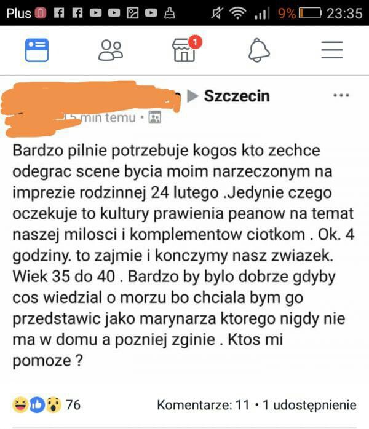View '1 udostępnienie' shares
The image size is (369, 429).
click(309, 405)
